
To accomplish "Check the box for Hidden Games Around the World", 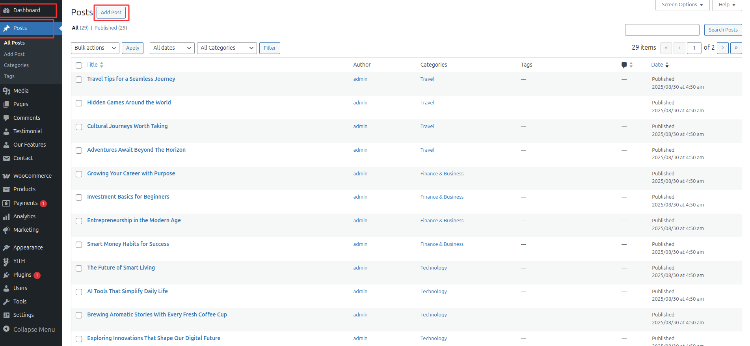I will tap(79, 103).
